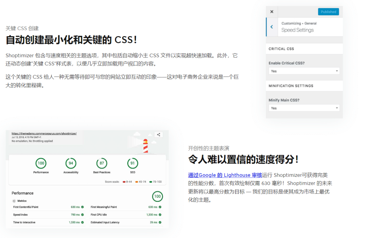This screenshot has height=238, width=367.
Task: Click the Metrics clock icon
Action: (x=14, y=201)
